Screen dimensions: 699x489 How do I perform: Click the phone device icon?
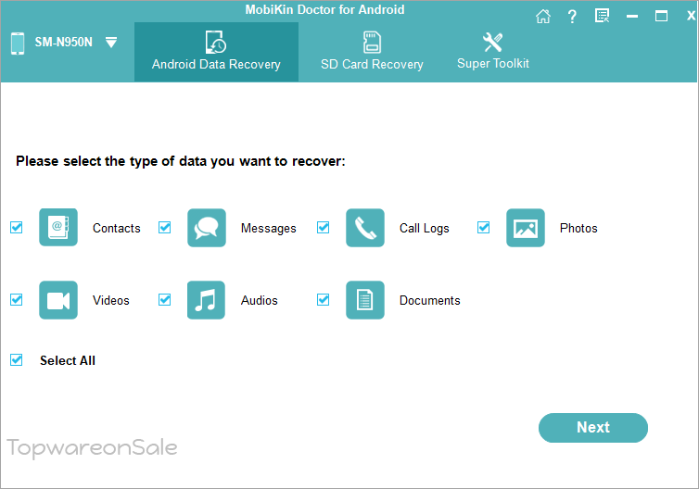(18, 44)
